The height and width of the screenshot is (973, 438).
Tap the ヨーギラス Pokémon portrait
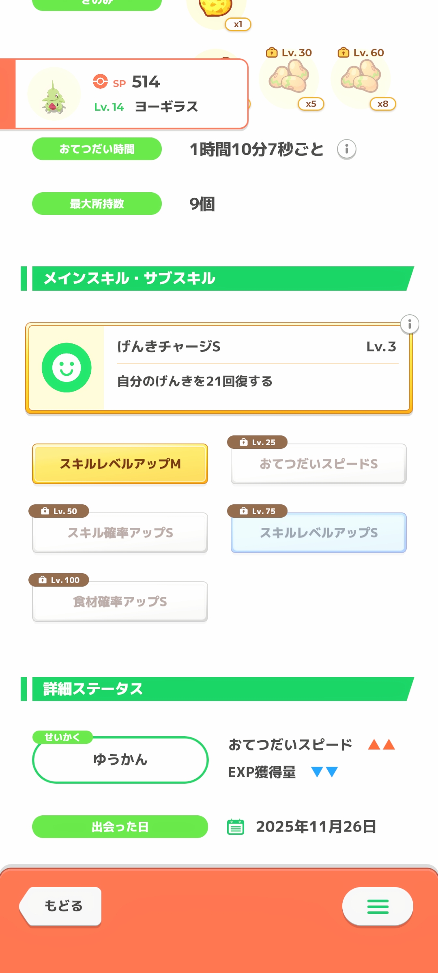click(54, 94)
